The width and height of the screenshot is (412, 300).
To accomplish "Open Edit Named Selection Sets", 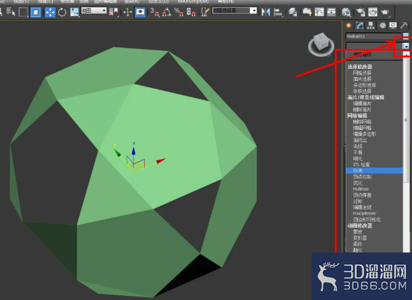I will click(205, 12).
